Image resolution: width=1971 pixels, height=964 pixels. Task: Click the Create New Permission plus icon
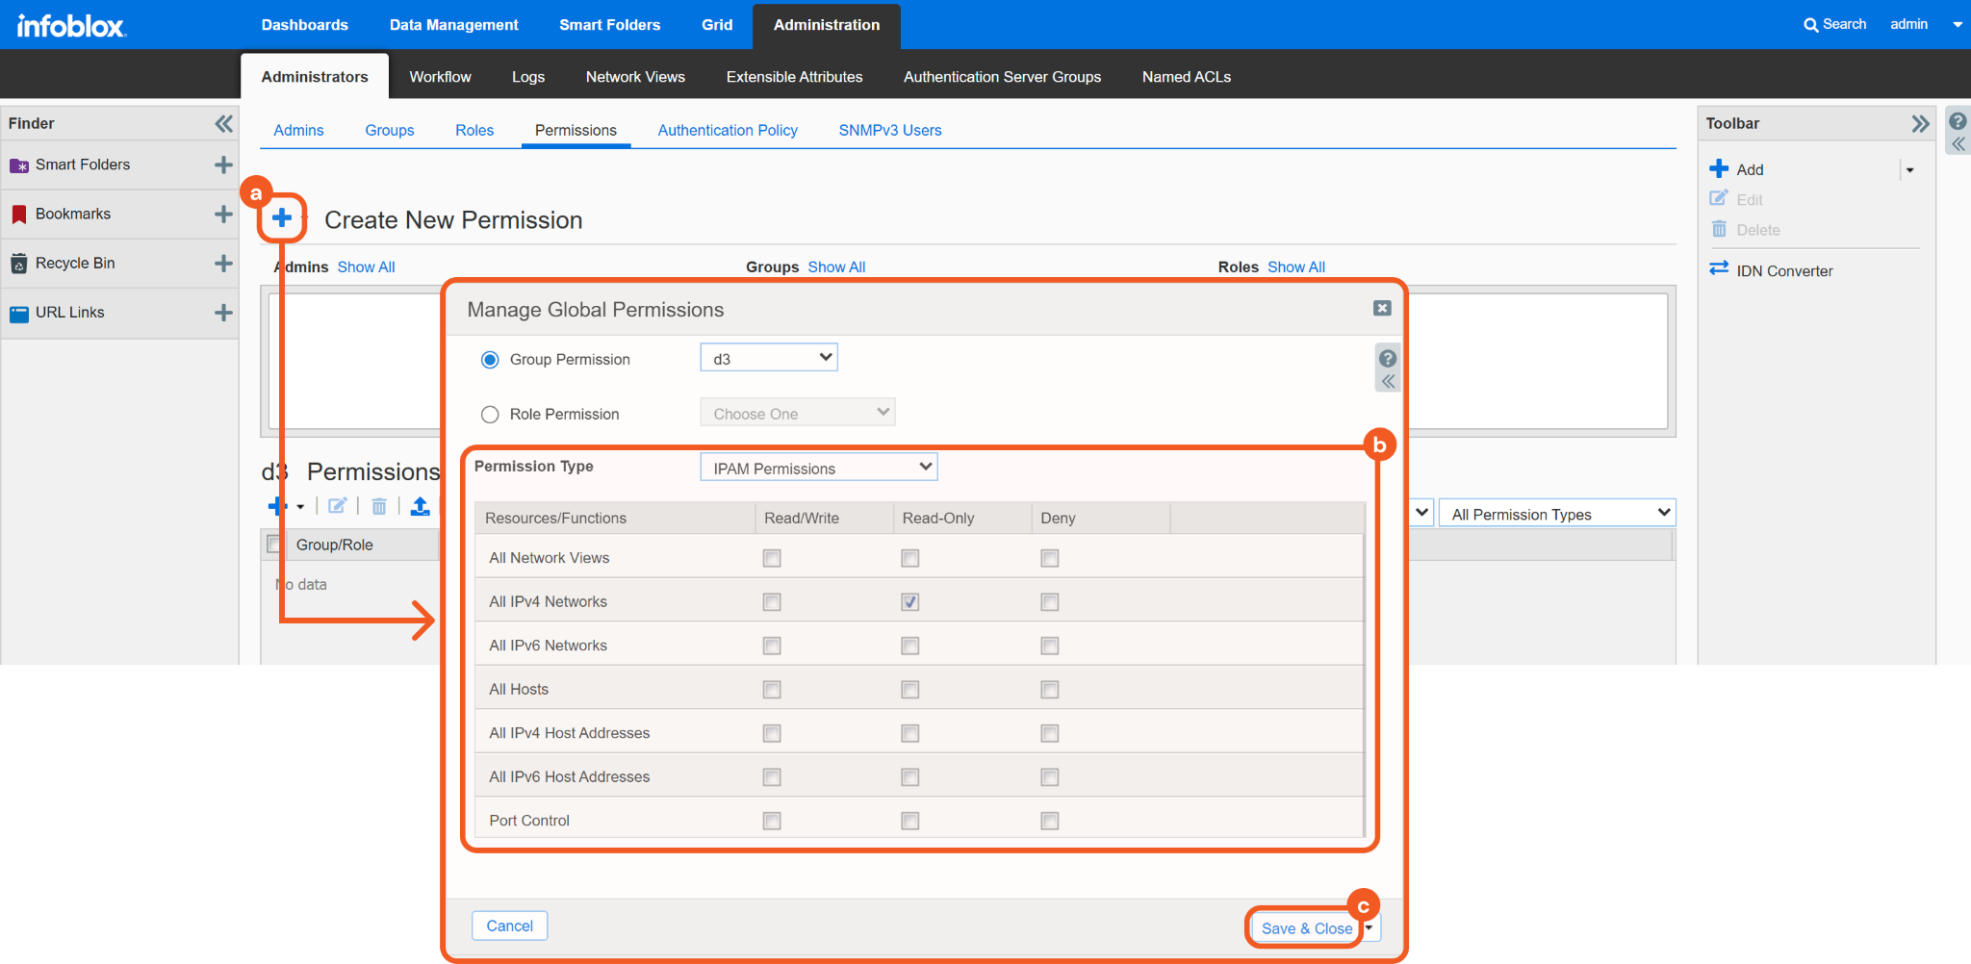coord(282,218)
